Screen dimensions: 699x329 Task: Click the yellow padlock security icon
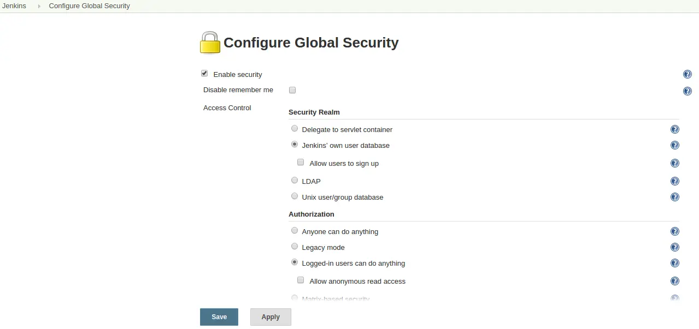click(210, 43)
